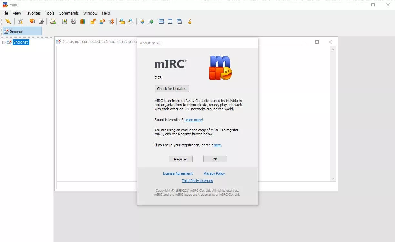Open the File menu

point(5,13)
